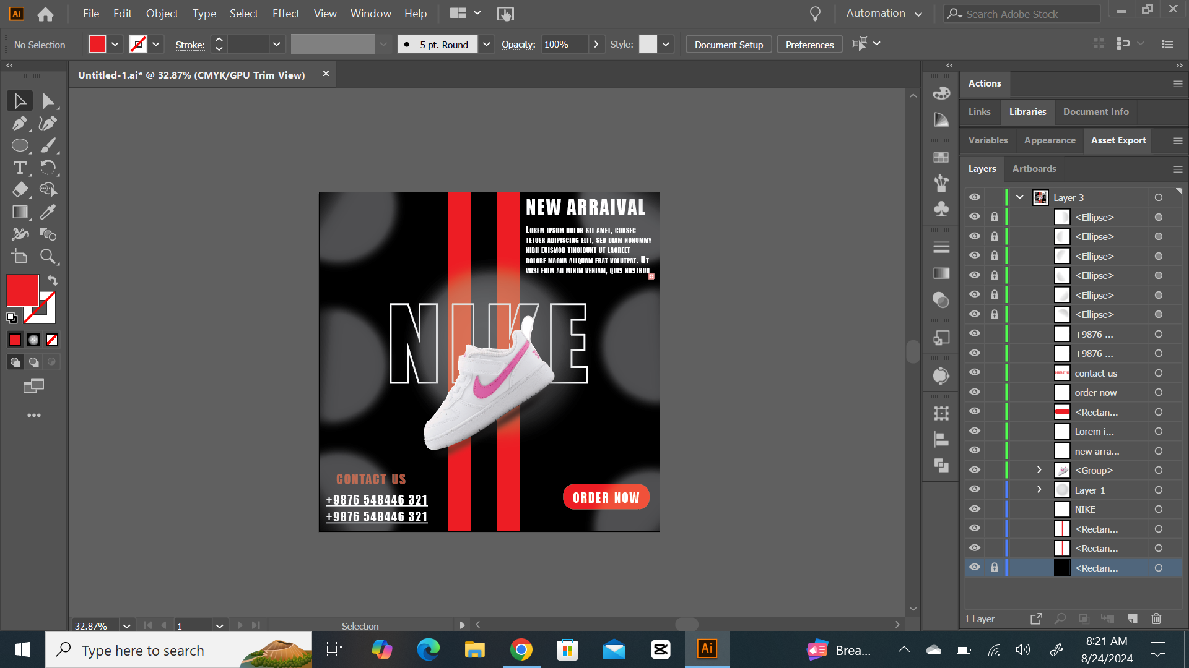Click the underlined Stroke label
The height and width of the screenshot is (668, 1189).
tap(190, 45)
